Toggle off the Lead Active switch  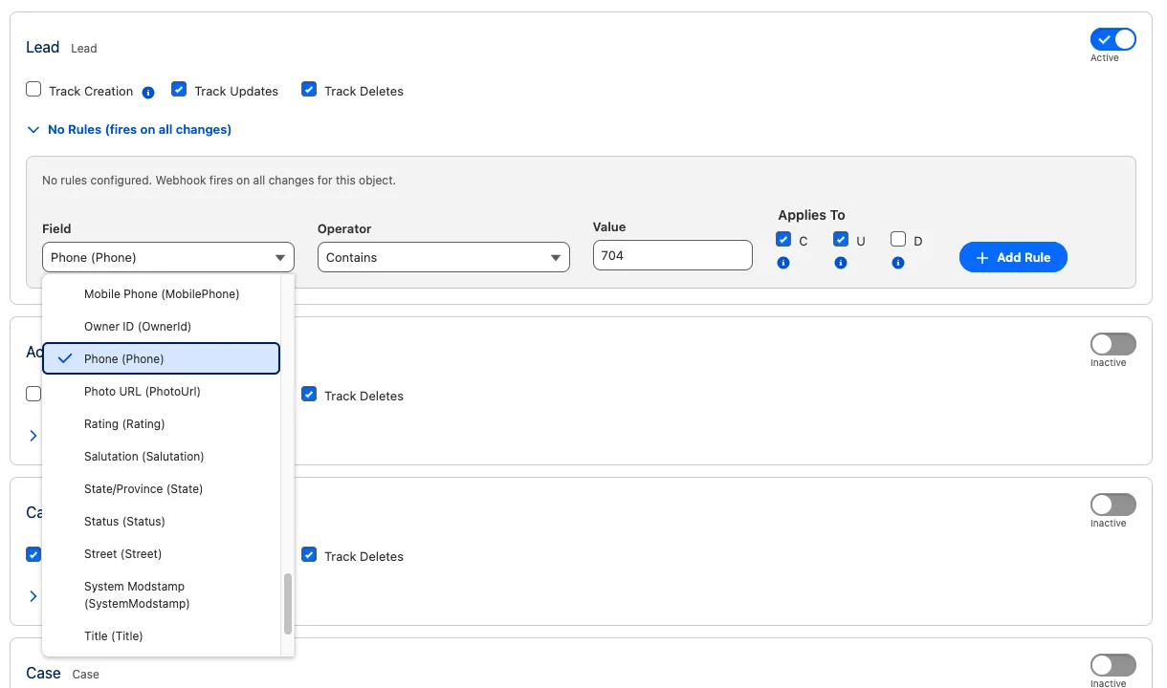tap(1113, 39)
